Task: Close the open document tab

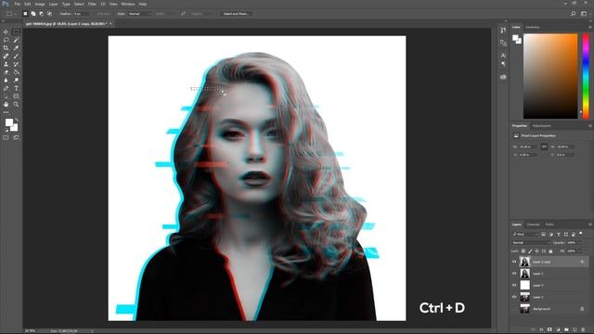Action: point(110,23)
